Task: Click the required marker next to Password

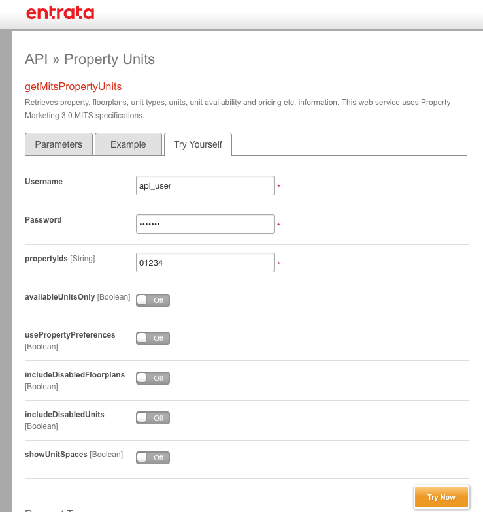Action: pos(278,225)
